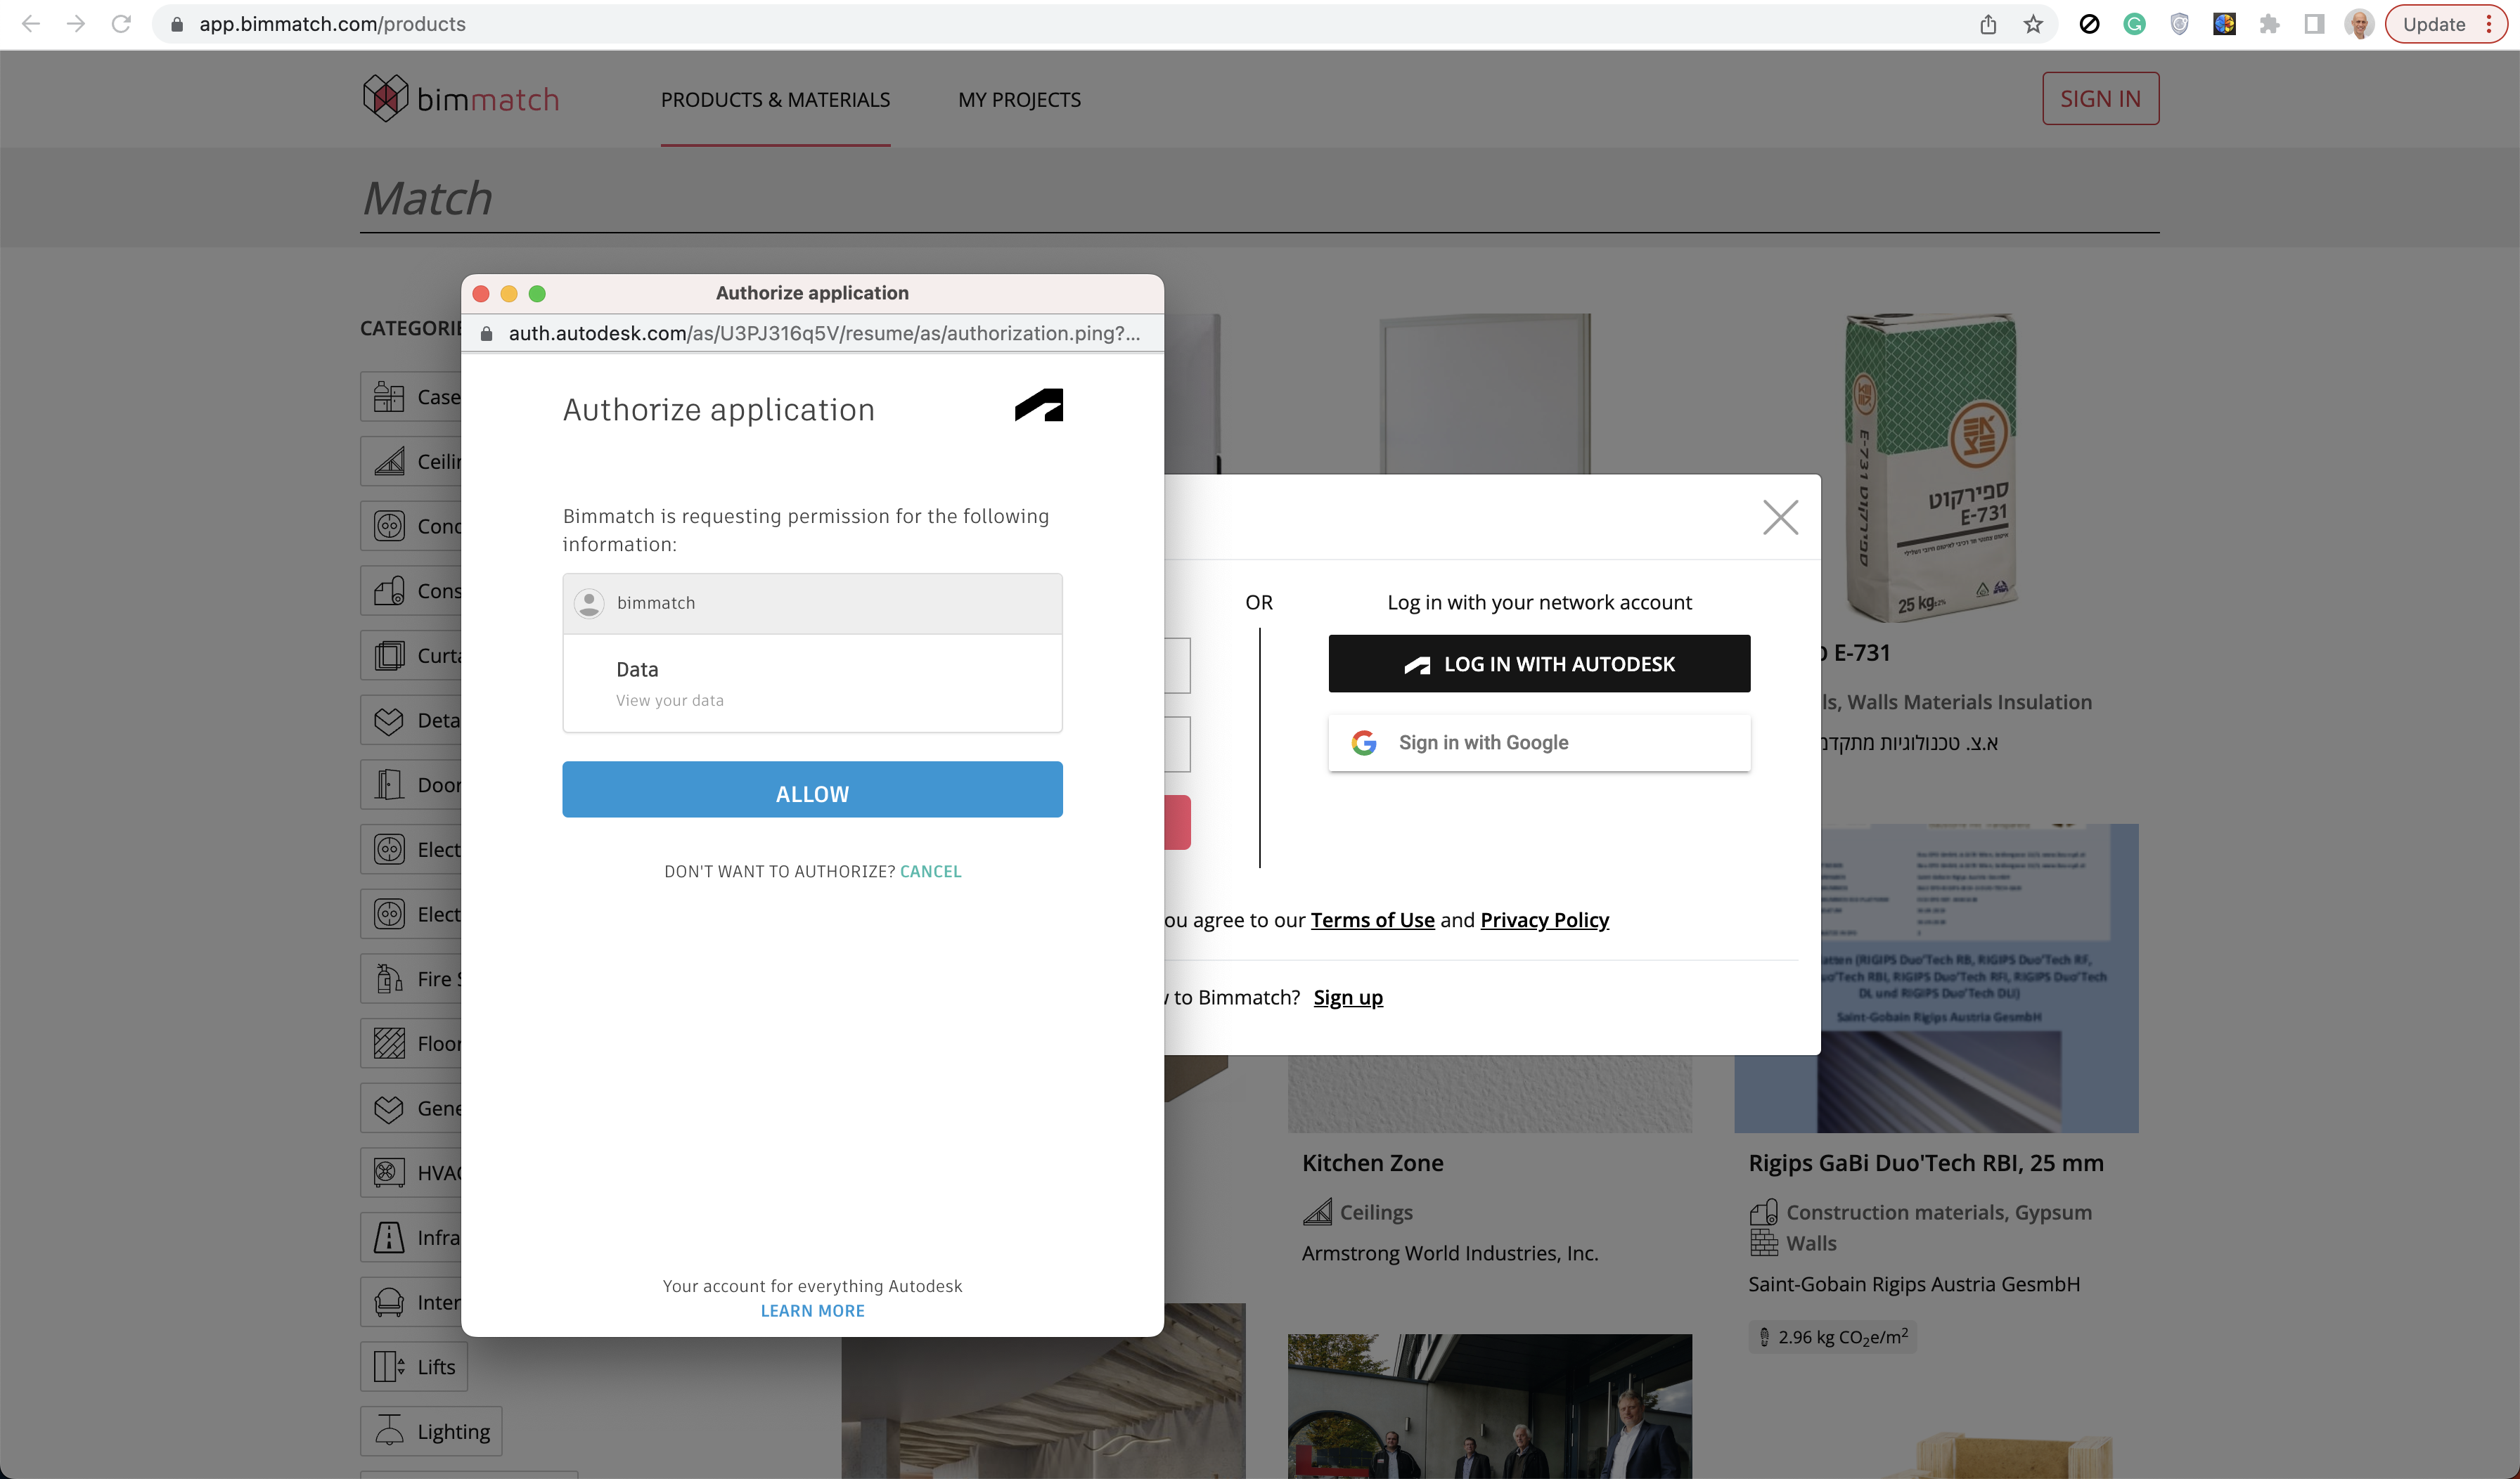Open the browser extensions puzzle icon
Viewport: 2520px width, 1479px height.
tap(2269, 24)
